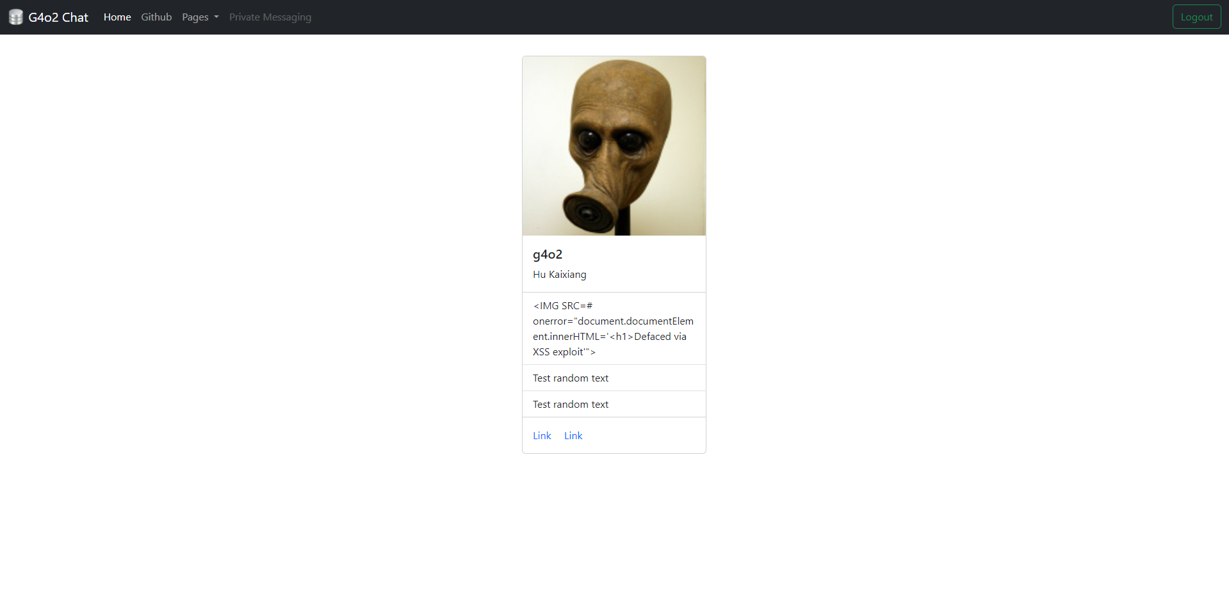Go to the Home page

[117, 17]
